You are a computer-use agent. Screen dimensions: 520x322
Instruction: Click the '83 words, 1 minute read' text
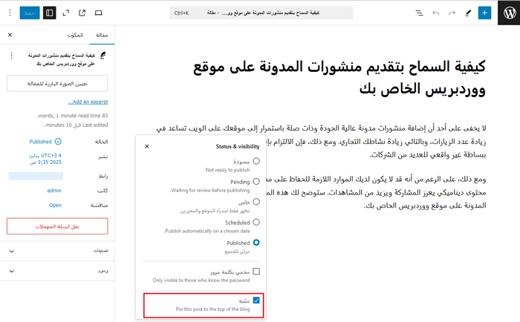pos(72,116)
